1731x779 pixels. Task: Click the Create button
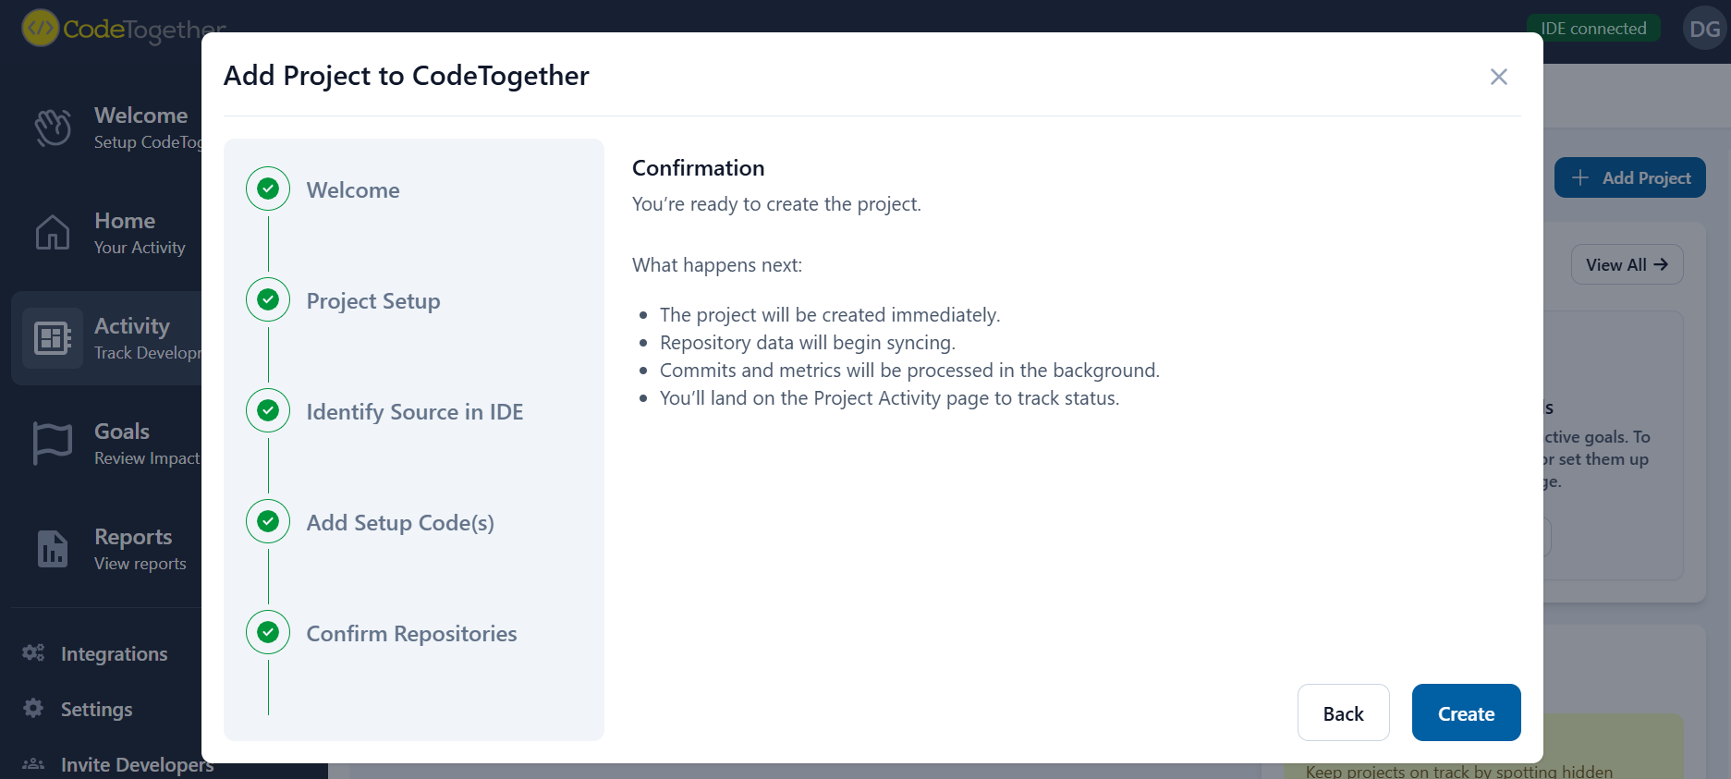1466,712
